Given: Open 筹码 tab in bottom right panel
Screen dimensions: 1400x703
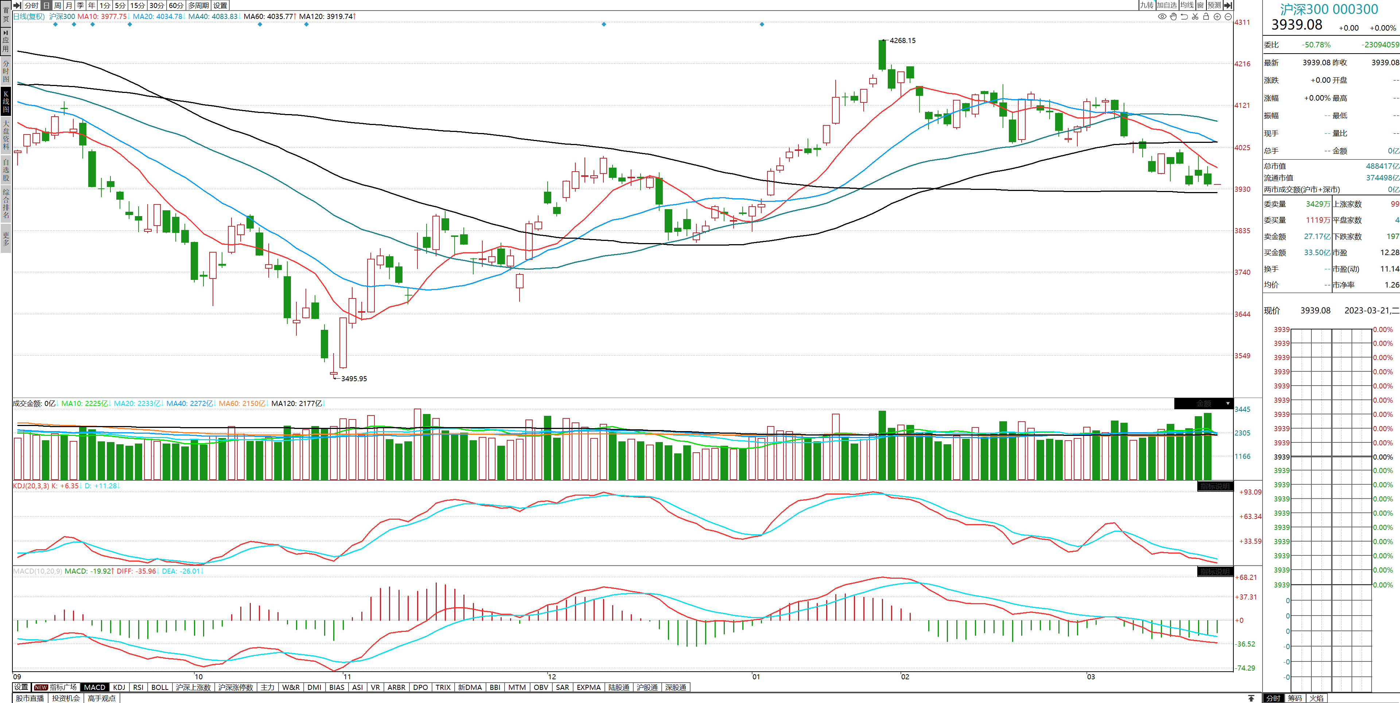Looking at the screenshot, I should (x=1295, y=698).
